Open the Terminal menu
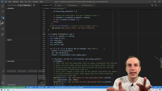162x91 pixels. point(35,2)
